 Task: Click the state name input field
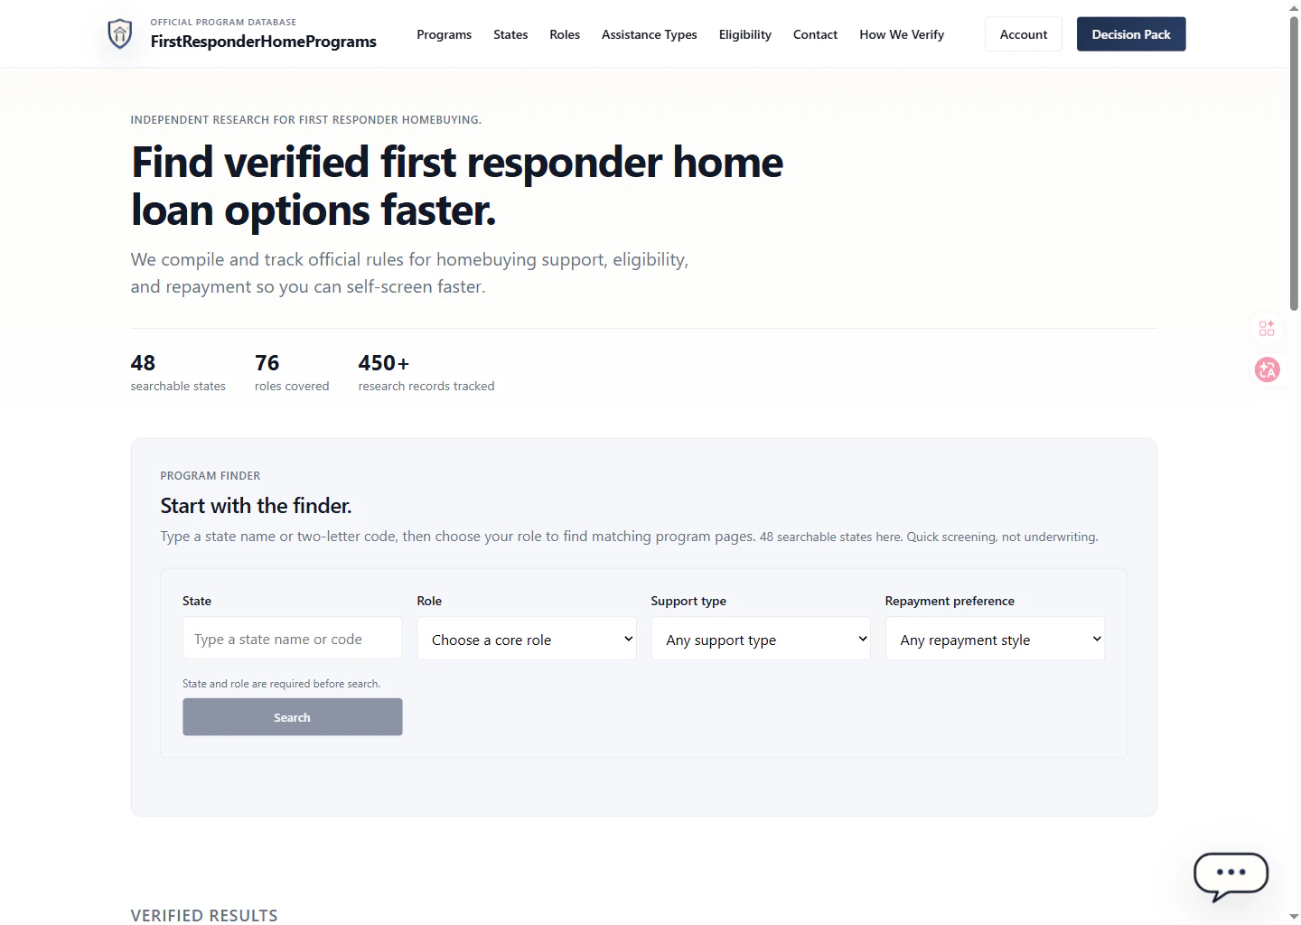pyautogui.click(x=292, y=639)
